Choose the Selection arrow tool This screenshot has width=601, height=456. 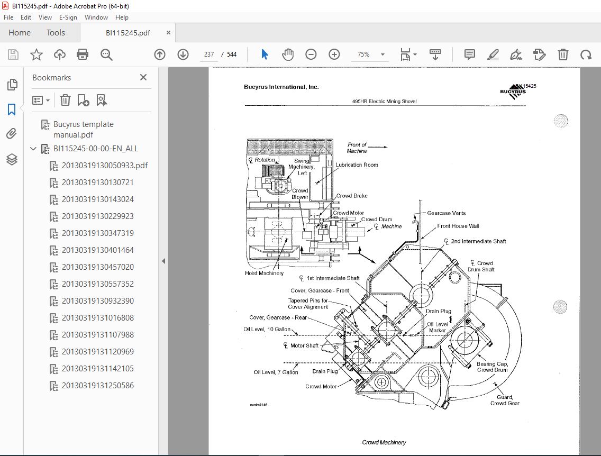pos(265,54)
